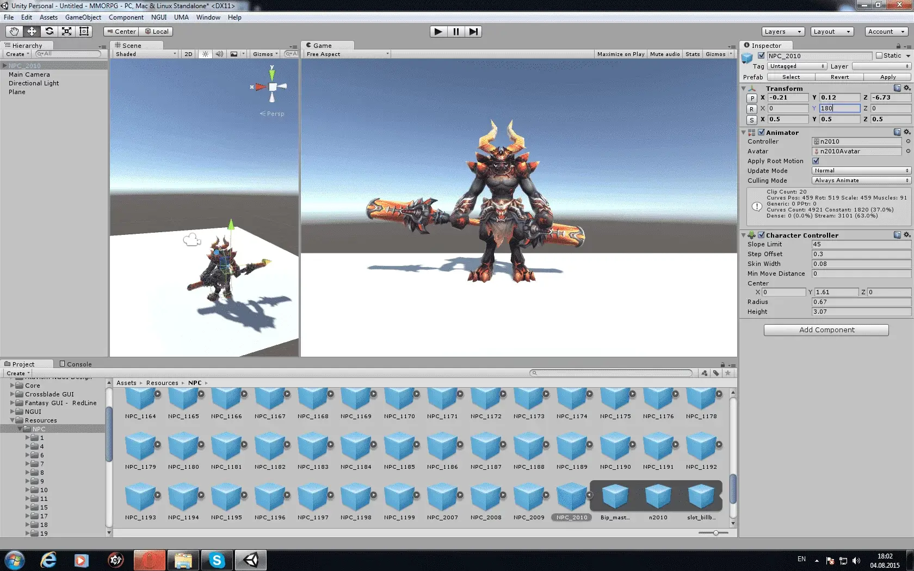The width and height of the screenshot is (914, 571).
Task: Open the NGUI menu
Action: click(x=159, y=17)
